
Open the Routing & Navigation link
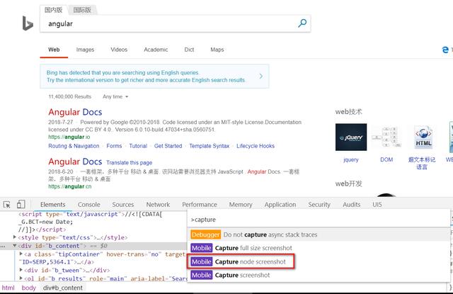[74, 146]
